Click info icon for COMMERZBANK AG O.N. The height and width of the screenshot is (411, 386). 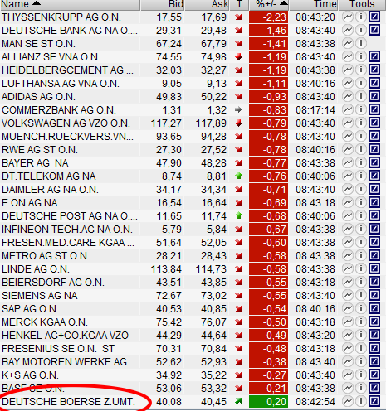361,109
